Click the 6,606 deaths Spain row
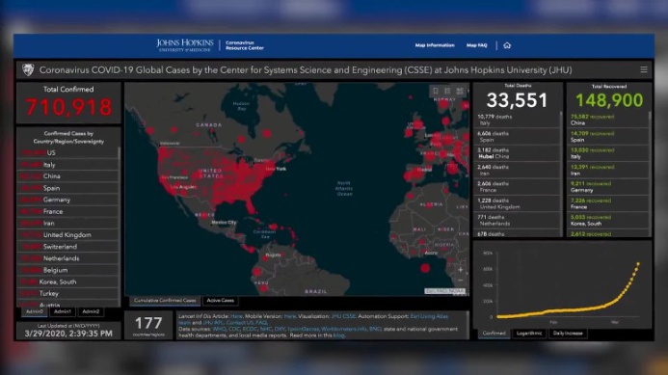 pos(517,136)
